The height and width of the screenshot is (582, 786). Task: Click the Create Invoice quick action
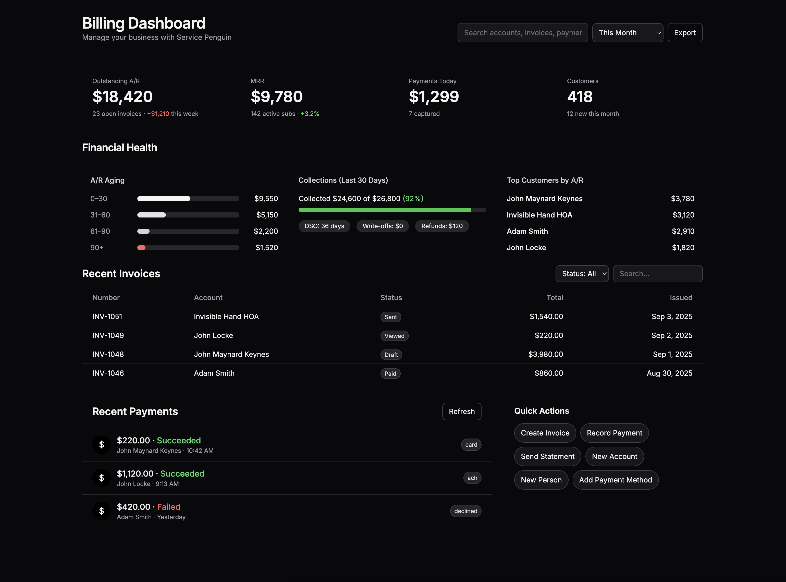[x=545, y=433]
